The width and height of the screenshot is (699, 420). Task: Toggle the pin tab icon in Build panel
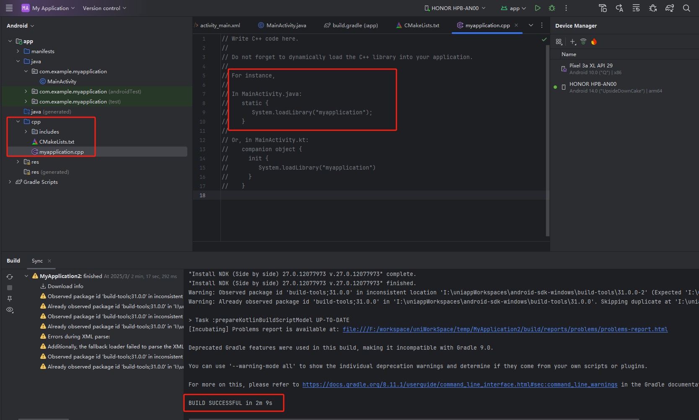(10, 299)
